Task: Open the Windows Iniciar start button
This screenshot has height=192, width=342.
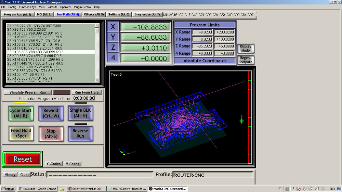Action: 8,189
